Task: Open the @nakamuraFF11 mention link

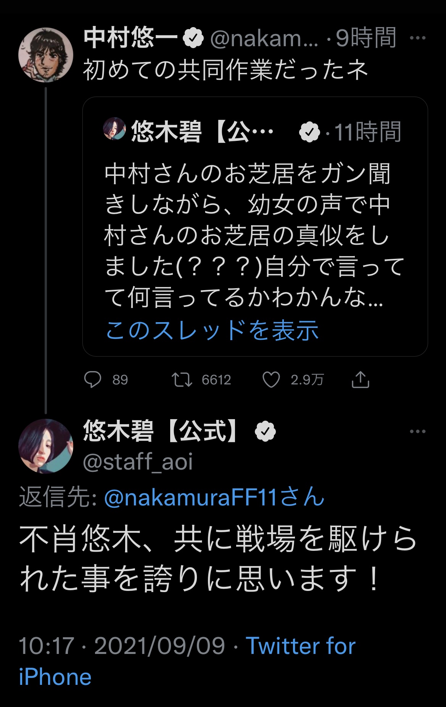Action: [x=214, y=497]
